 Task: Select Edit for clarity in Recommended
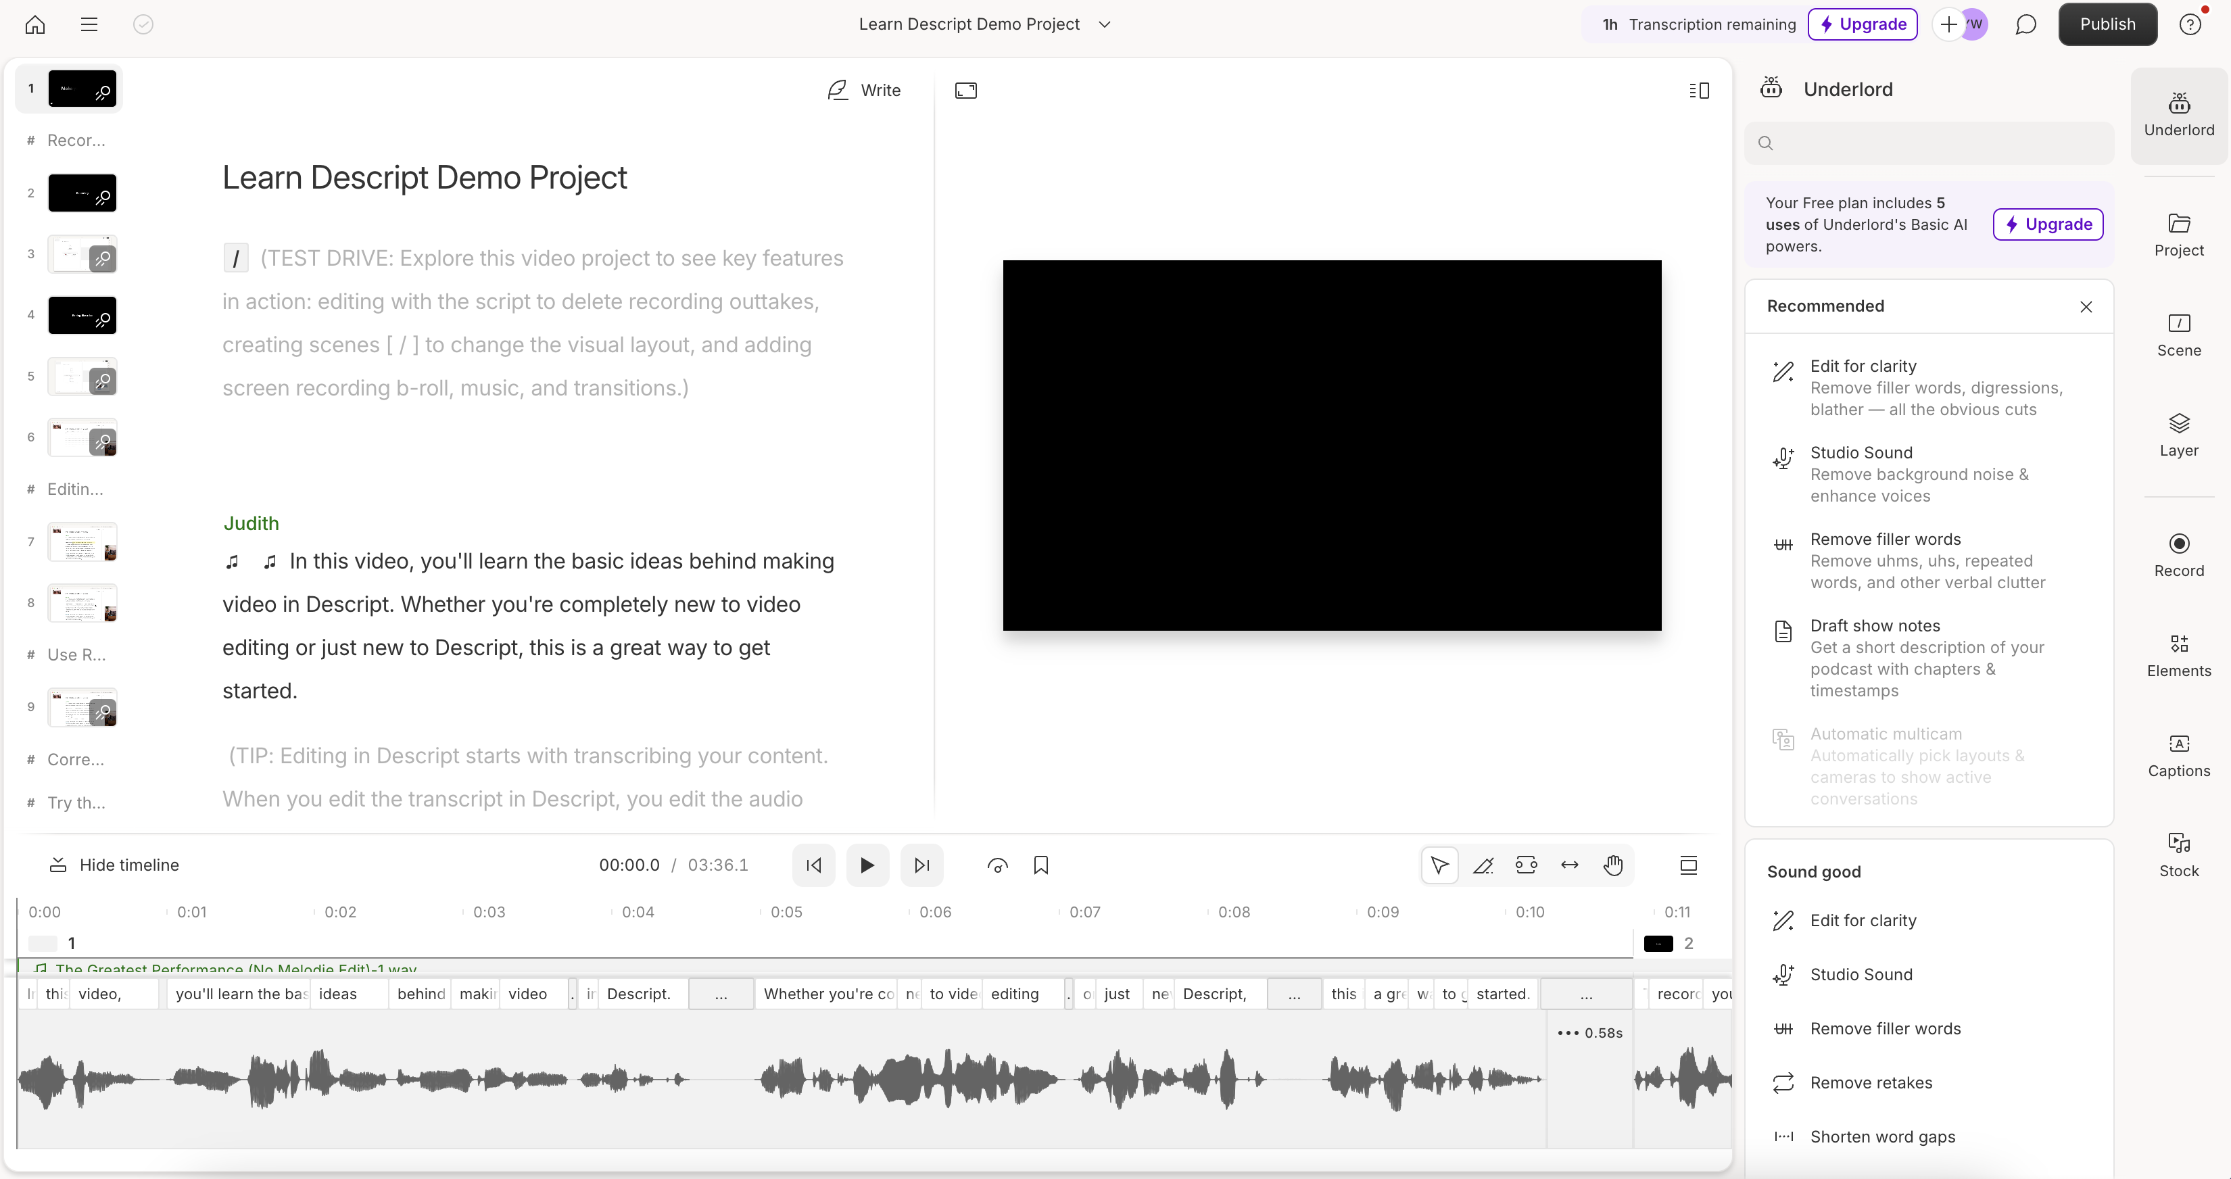[1929, 387]
